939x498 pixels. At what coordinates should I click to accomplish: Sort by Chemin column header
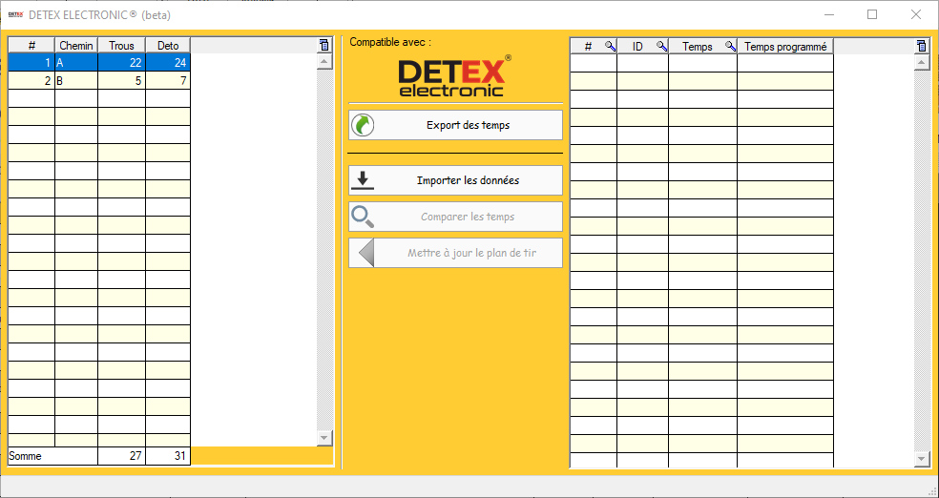(76, 46)
